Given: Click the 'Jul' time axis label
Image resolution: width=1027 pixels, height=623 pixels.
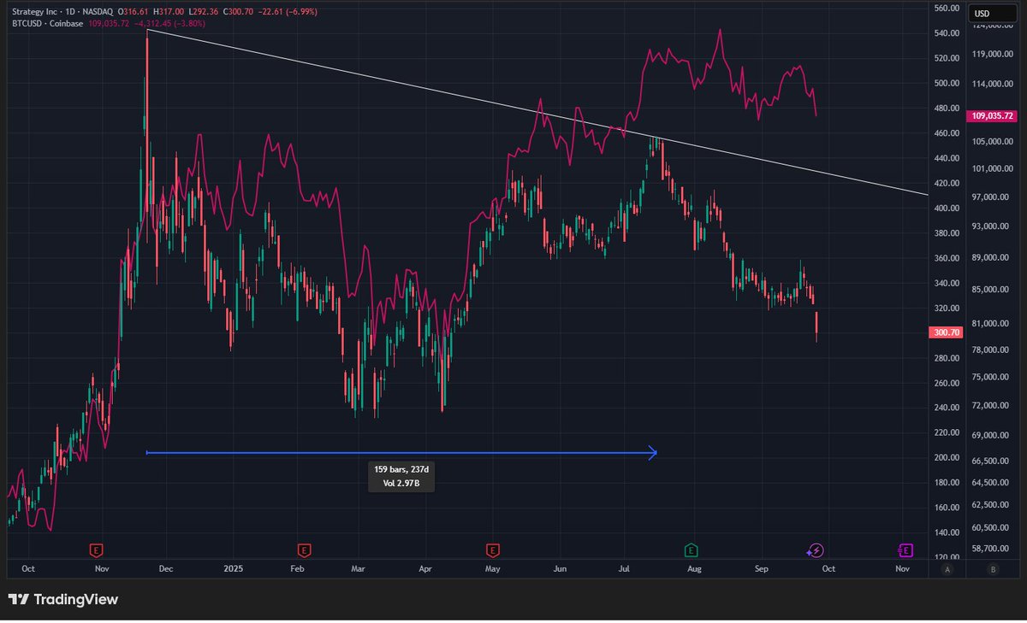Looking at the screenshot, I should point(625,568).
